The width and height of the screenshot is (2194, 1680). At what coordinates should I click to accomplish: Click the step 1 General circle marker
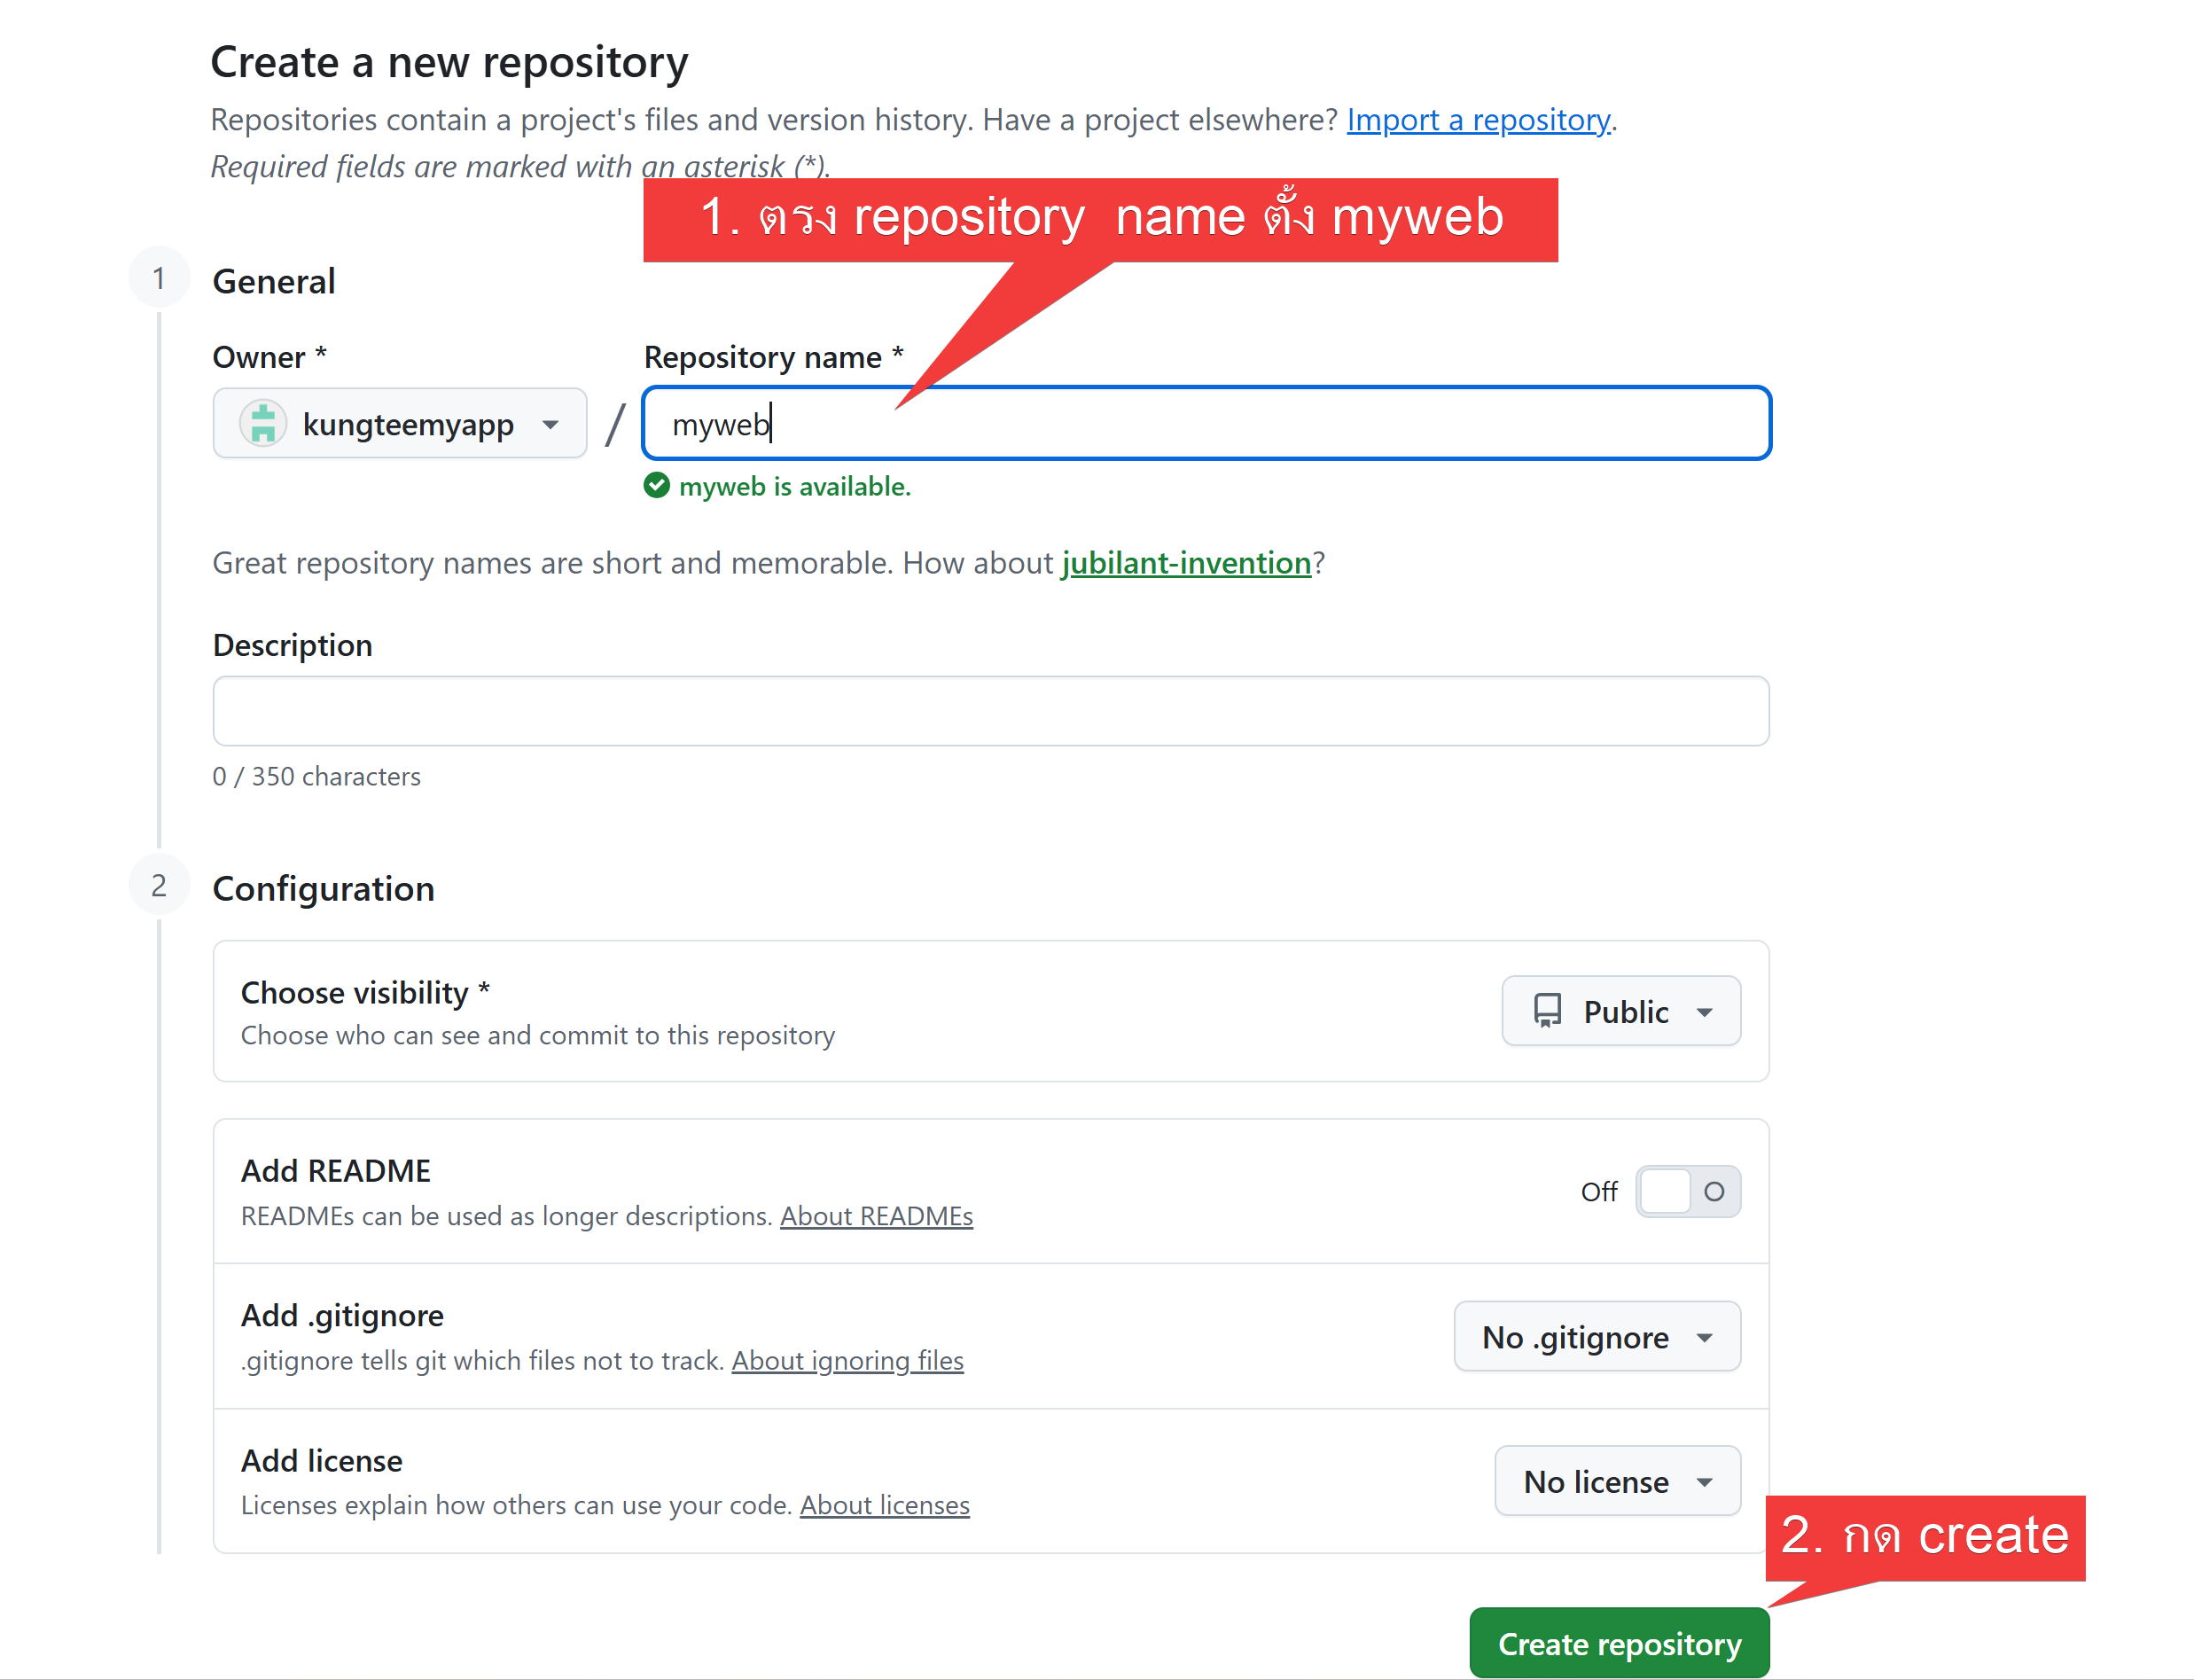(159, 278)
